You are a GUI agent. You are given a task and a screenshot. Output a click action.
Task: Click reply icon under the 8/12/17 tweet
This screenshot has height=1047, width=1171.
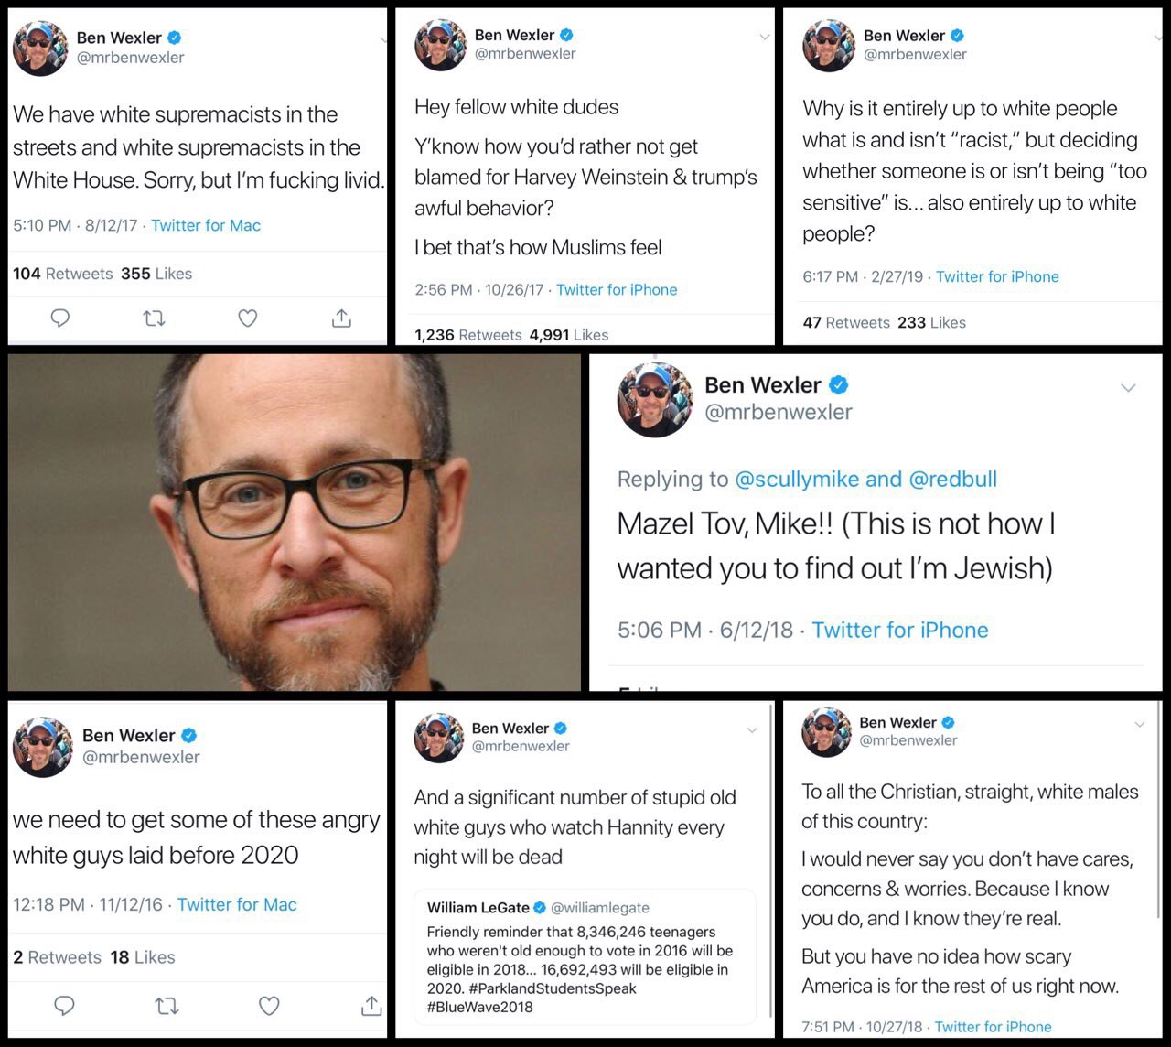[x=60, y=318]
